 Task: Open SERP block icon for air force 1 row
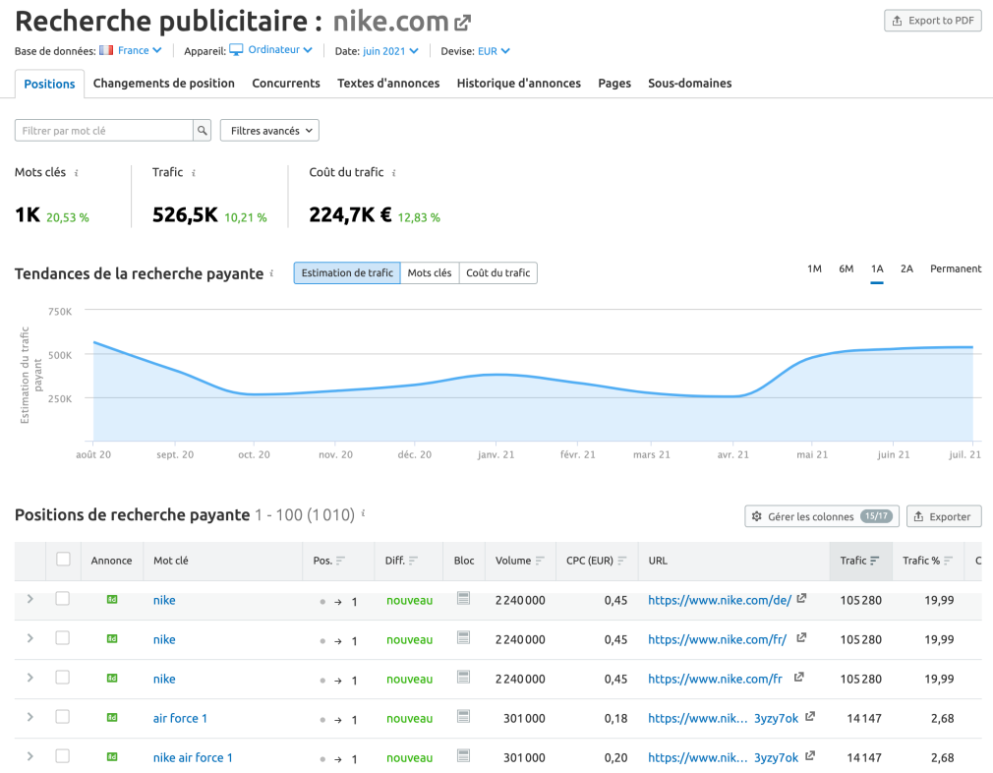[x=464, y=717]
